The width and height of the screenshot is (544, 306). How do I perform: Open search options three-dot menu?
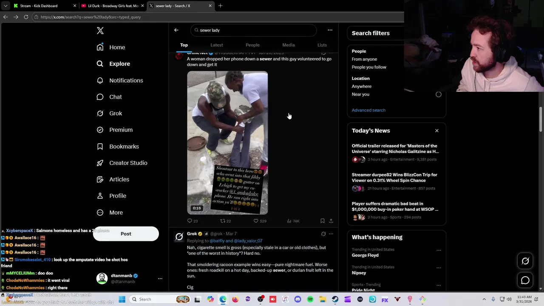point(330,30)
